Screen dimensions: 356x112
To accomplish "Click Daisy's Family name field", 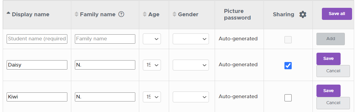I will [x=105, y=65].
